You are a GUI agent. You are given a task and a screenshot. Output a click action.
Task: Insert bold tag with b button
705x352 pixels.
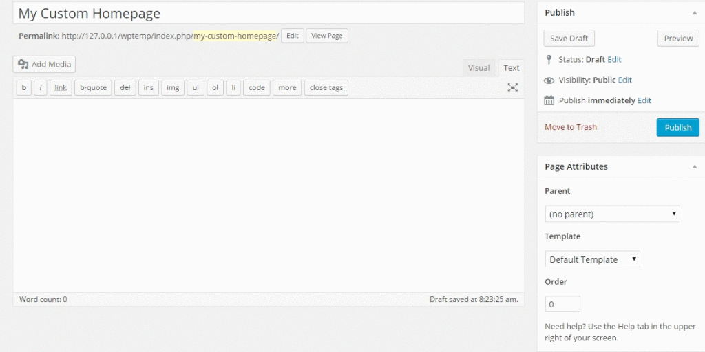click(x=24, y=87)
